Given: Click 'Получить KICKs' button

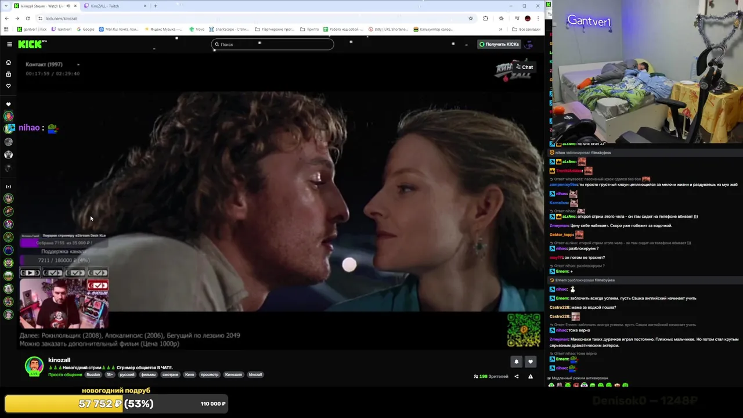Looking at the screenshot, I should point(499,44).
